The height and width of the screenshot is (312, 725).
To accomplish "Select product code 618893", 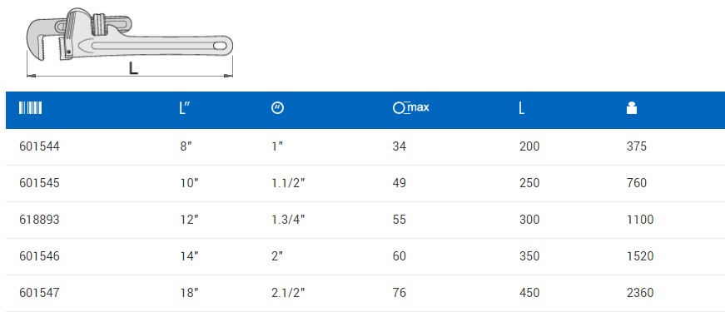I will 39,220.
